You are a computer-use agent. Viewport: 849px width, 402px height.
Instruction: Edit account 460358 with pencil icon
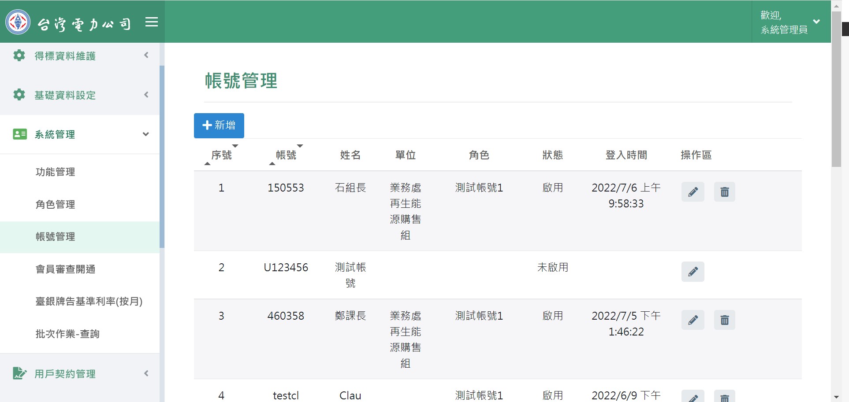693,320
